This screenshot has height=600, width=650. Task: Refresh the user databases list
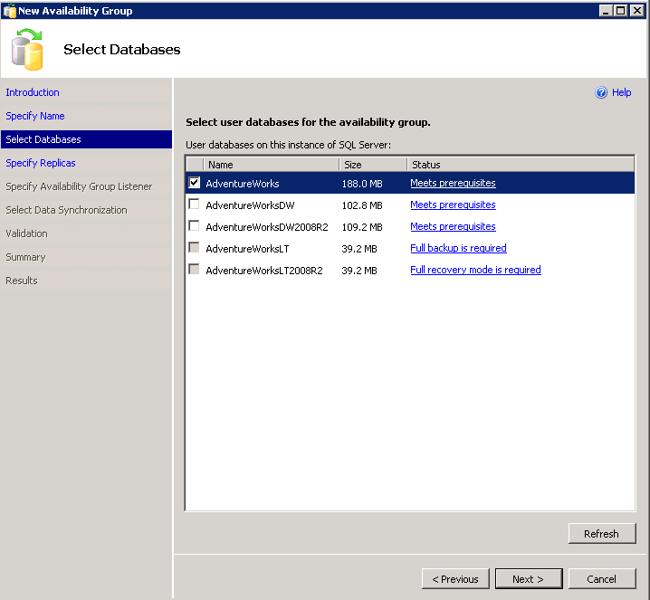click(x=601, y=534)
